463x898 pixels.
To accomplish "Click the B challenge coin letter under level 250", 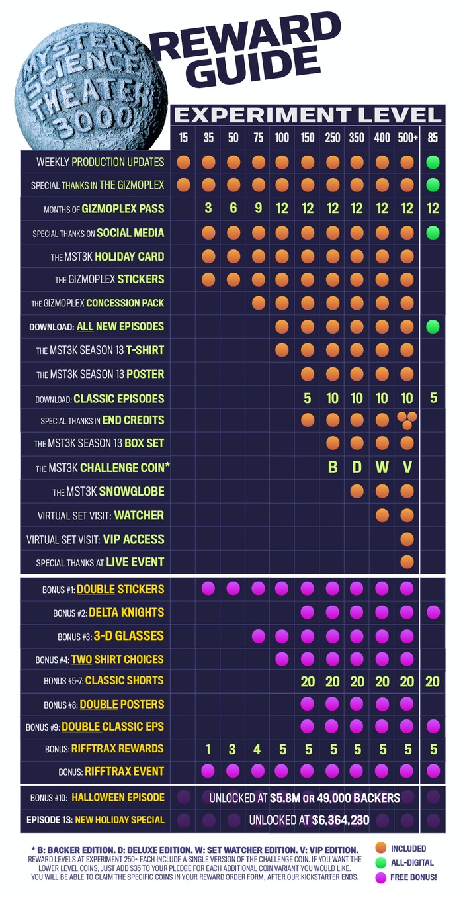I will pyautogui.click(x=333, y=467).
